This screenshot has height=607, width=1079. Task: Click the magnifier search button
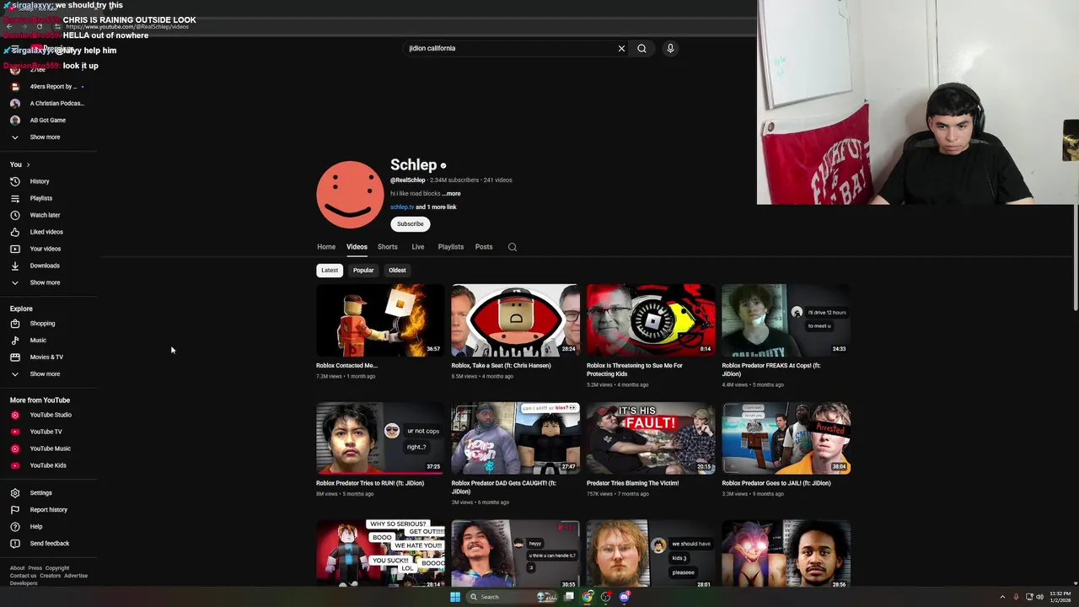coord(641,48)
